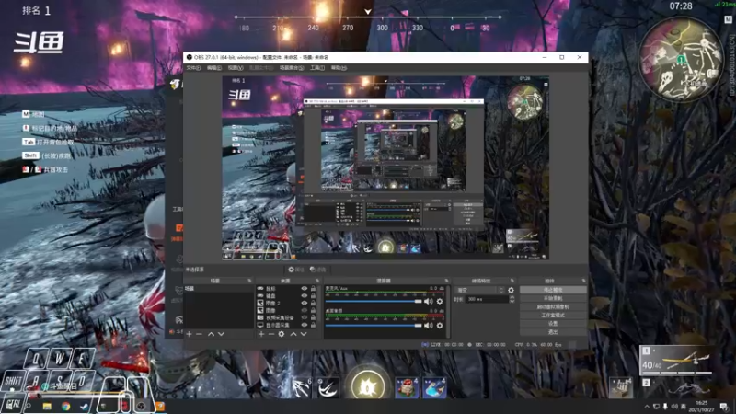Hide the 键盘 source with its eye icon
This screenshot has width=736, height=414.
tap(305, 295)
